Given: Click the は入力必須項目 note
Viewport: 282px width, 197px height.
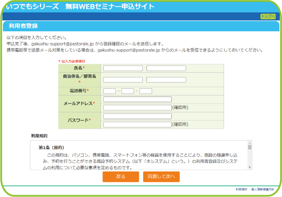Looking at the screenshot, I should [x=72, y=61].
